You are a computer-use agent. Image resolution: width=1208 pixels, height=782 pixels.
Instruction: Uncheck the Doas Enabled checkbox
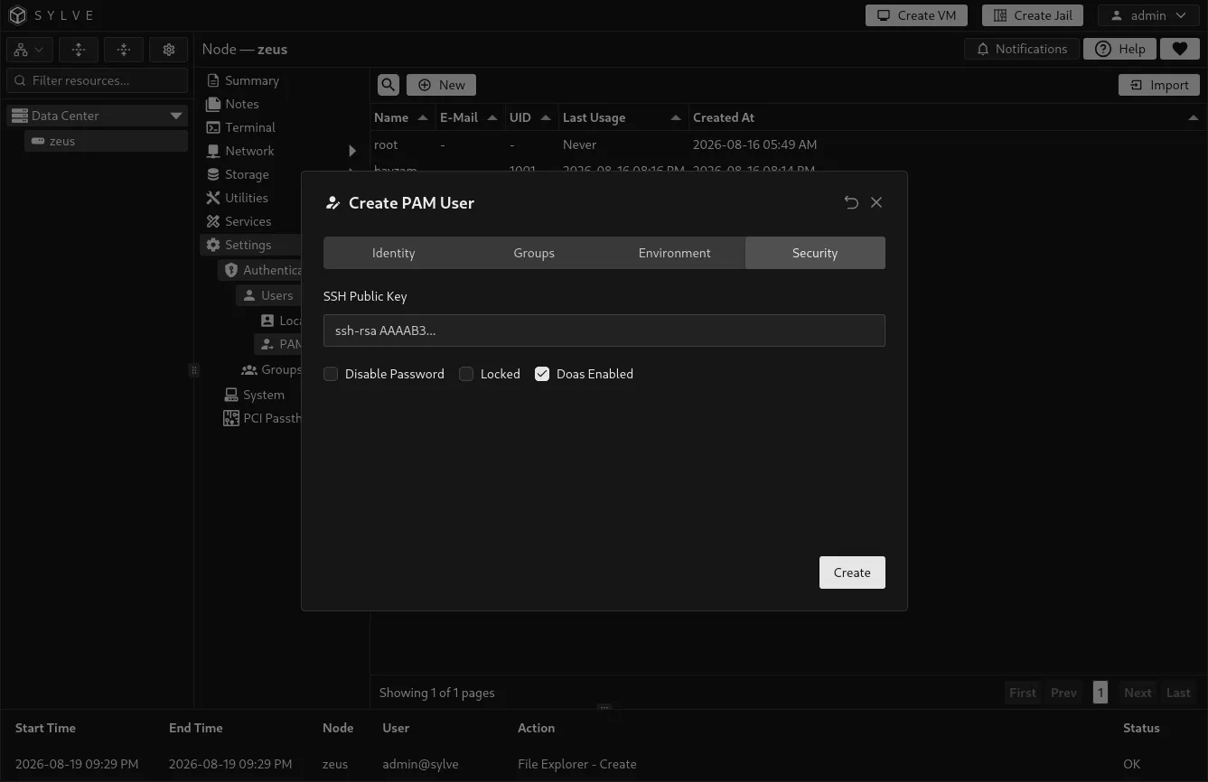pos(542,374)
